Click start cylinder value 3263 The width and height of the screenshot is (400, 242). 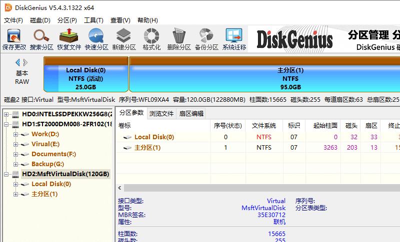click(x=330, y=148)
